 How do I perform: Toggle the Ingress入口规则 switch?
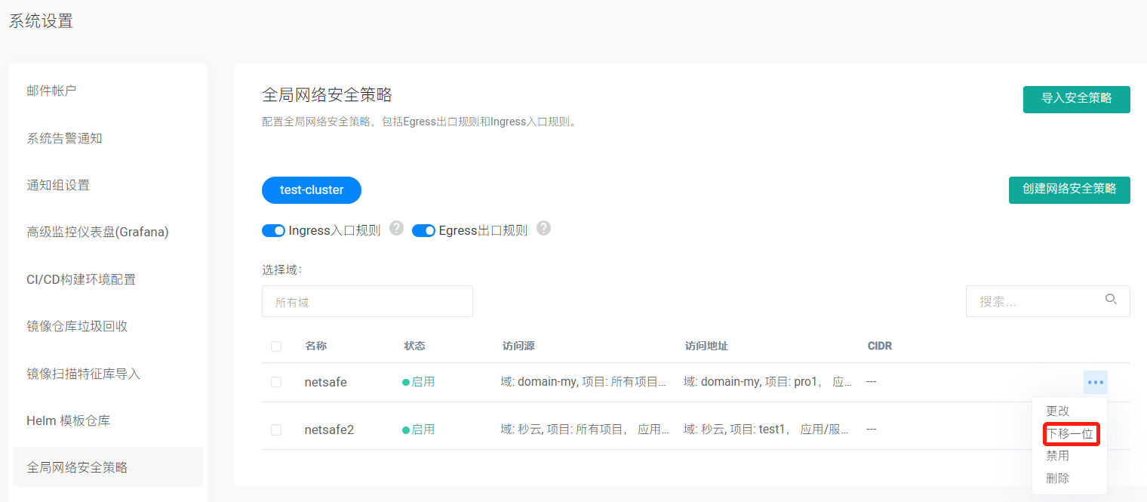(273, 230)
